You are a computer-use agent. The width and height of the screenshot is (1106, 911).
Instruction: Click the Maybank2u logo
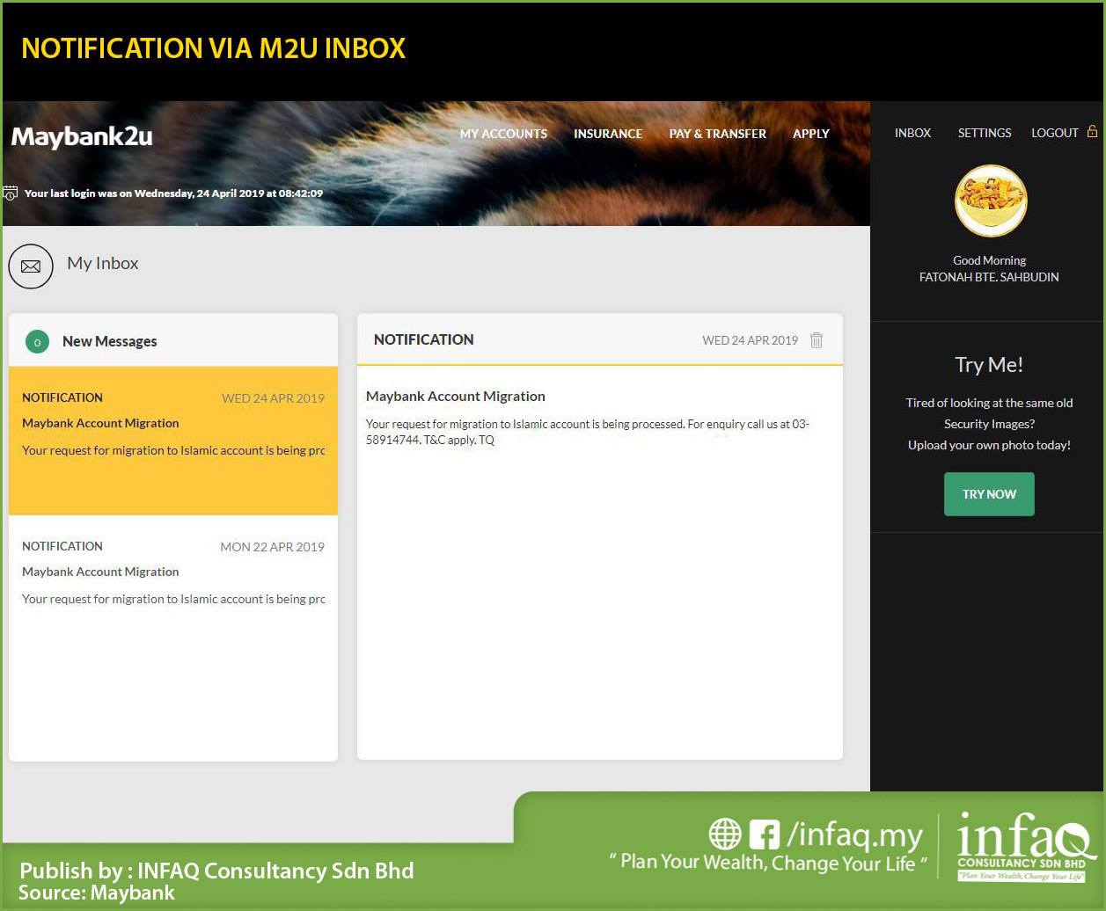point(82,136)
